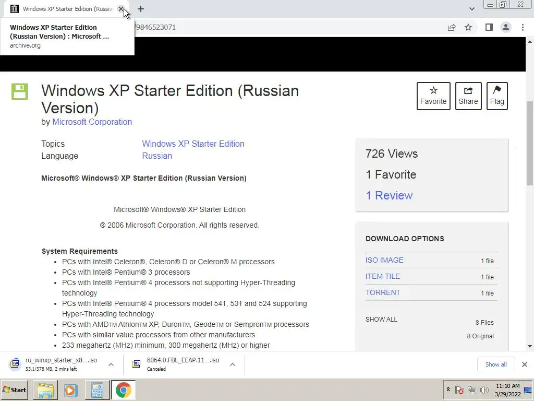Screen dimensions: 534x401
Task: Click the Share button on archive page
Action: pos(468,96)
